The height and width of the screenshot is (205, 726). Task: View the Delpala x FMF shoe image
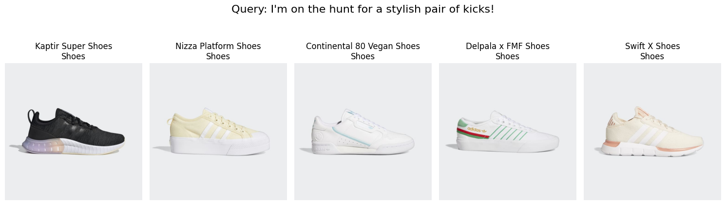(508, 132)
